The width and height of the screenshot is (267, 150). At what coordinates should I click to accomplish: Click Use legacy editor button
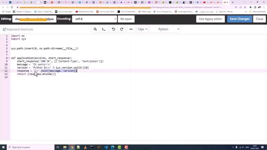210,19
